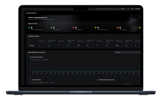Viewport: 161px width, 101px height.
Task: Click the Device(Unit) column header
Action: pyautogui.click(x=42, y=41)
